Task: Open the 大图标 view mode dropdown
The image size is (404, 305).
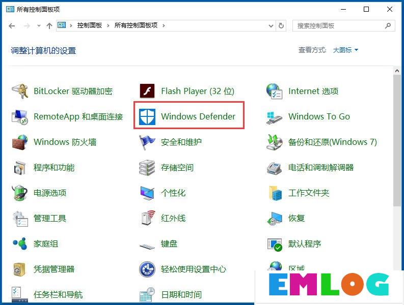Action: [x=345, y=50]
